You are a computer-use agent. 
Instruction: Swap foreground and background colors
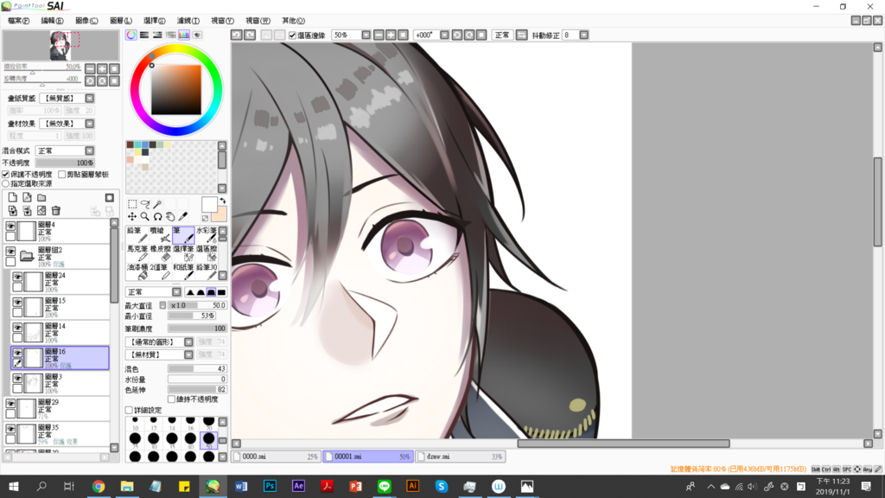click(x=222, y=201)
